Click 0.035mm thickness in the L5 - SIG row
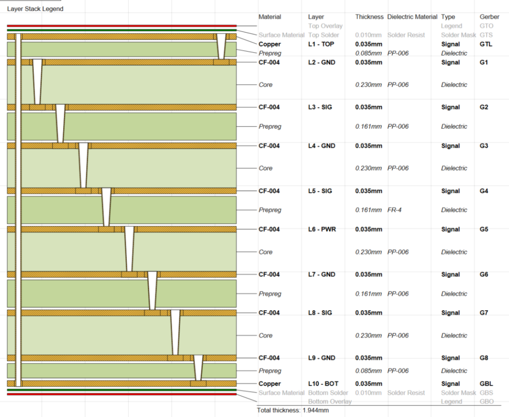Screen dimensions: 509x417 tap(368, 191)
